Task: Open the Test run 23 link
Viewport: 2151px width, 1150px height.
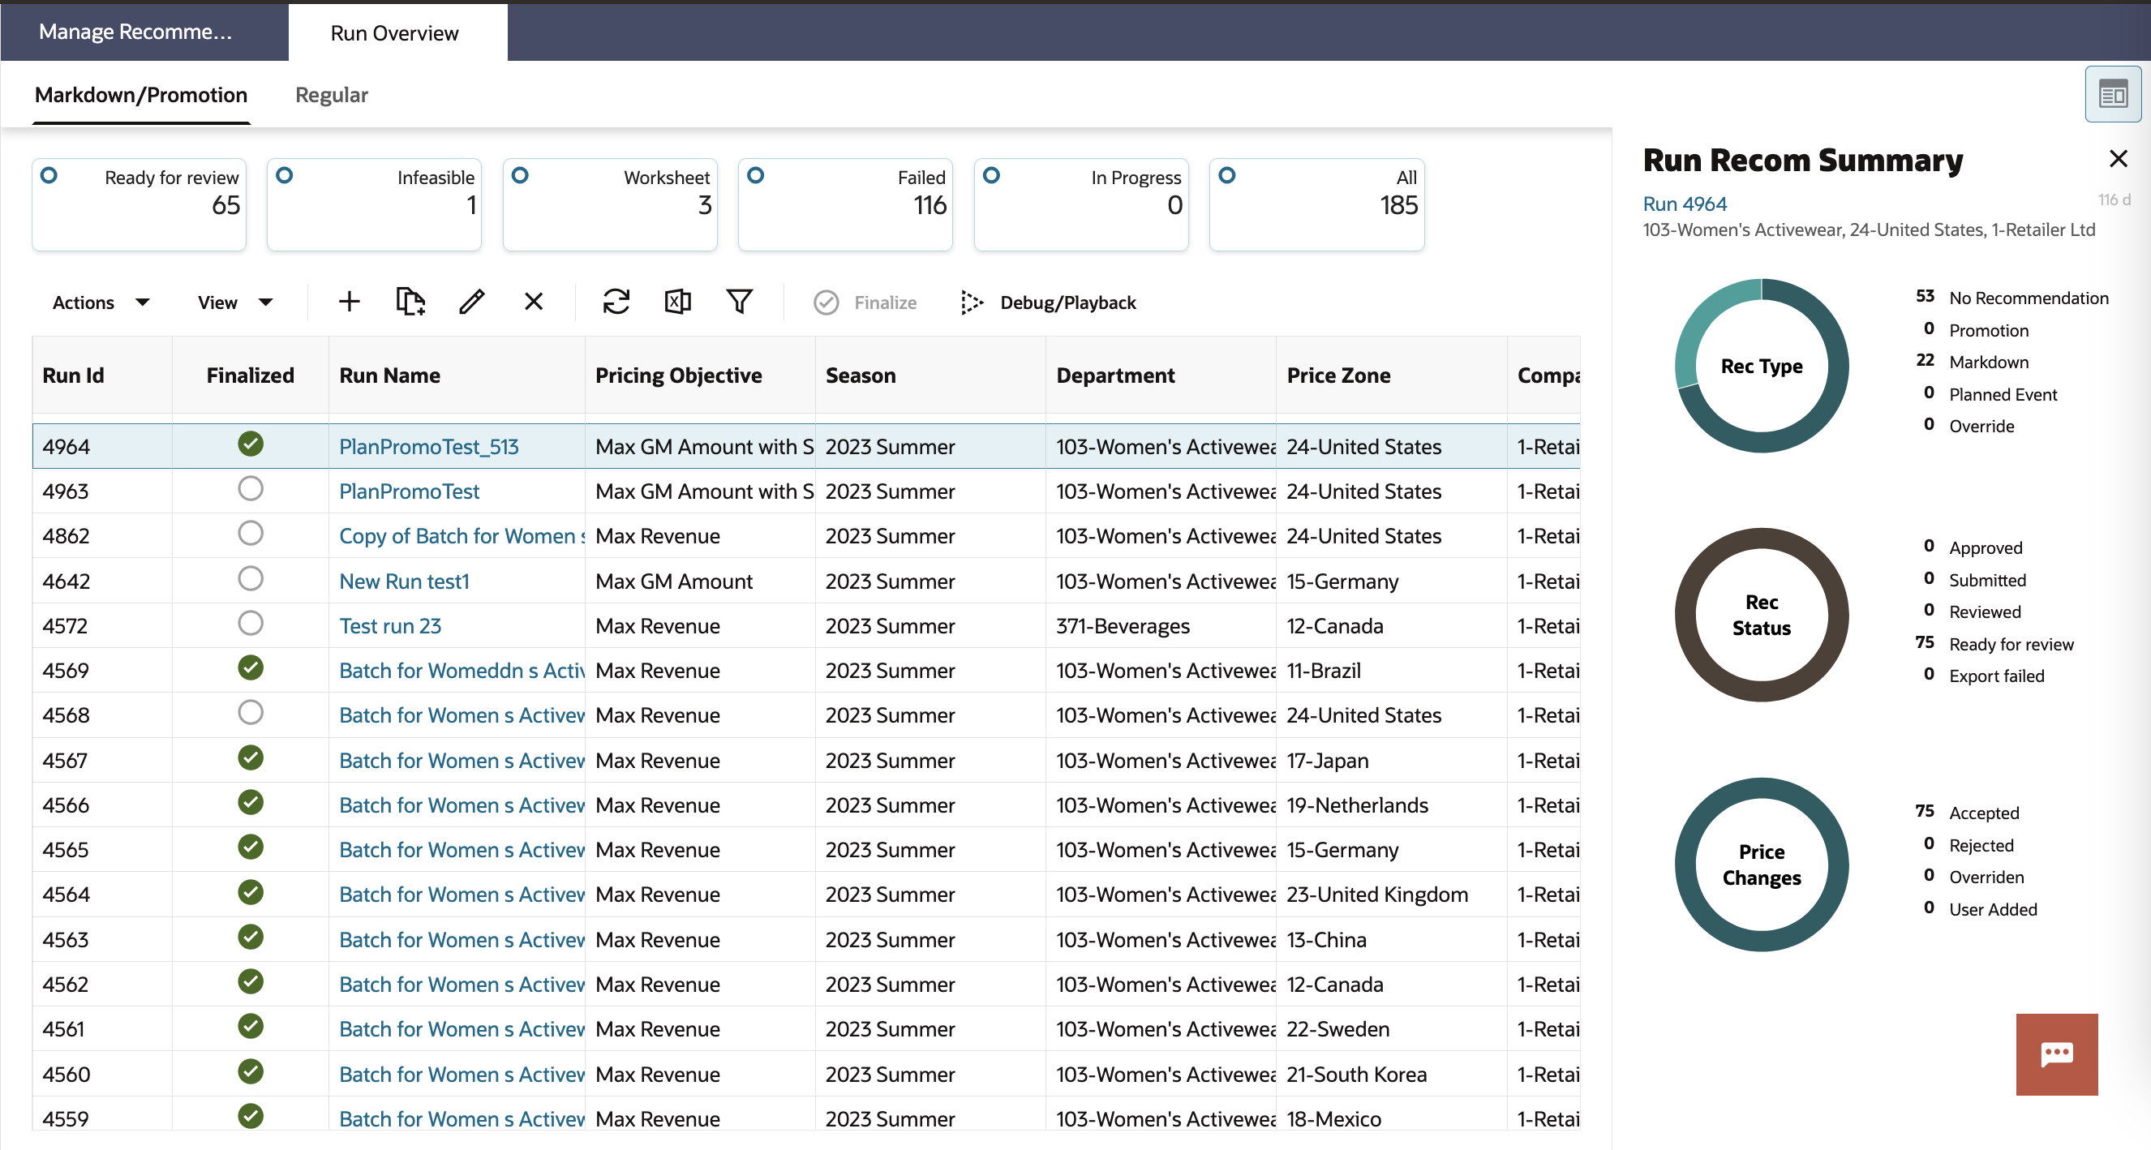Action: pyautogui.click(x=390, y=625)
